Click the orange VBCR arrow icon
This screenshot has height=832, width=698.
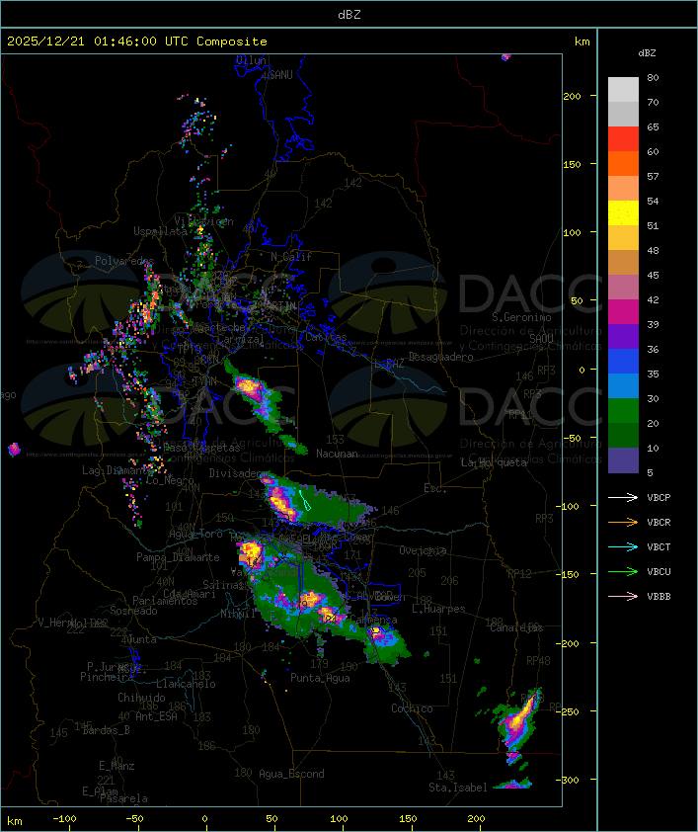pos(623,522)
